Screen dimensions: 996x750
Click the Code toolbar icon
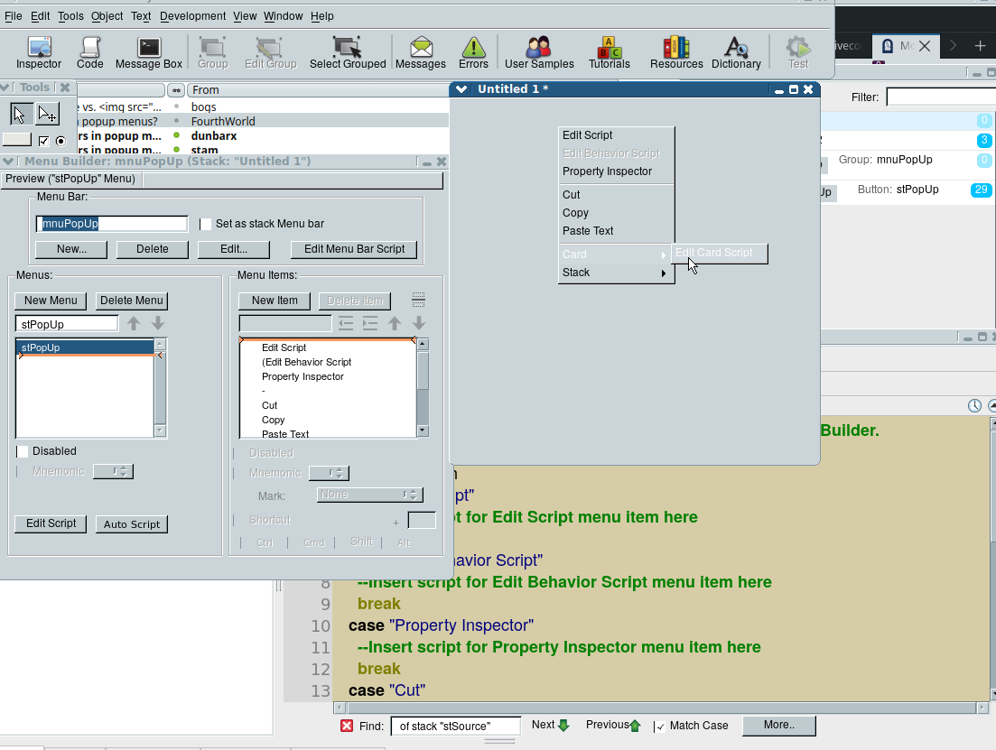click(x=89, y=52)
